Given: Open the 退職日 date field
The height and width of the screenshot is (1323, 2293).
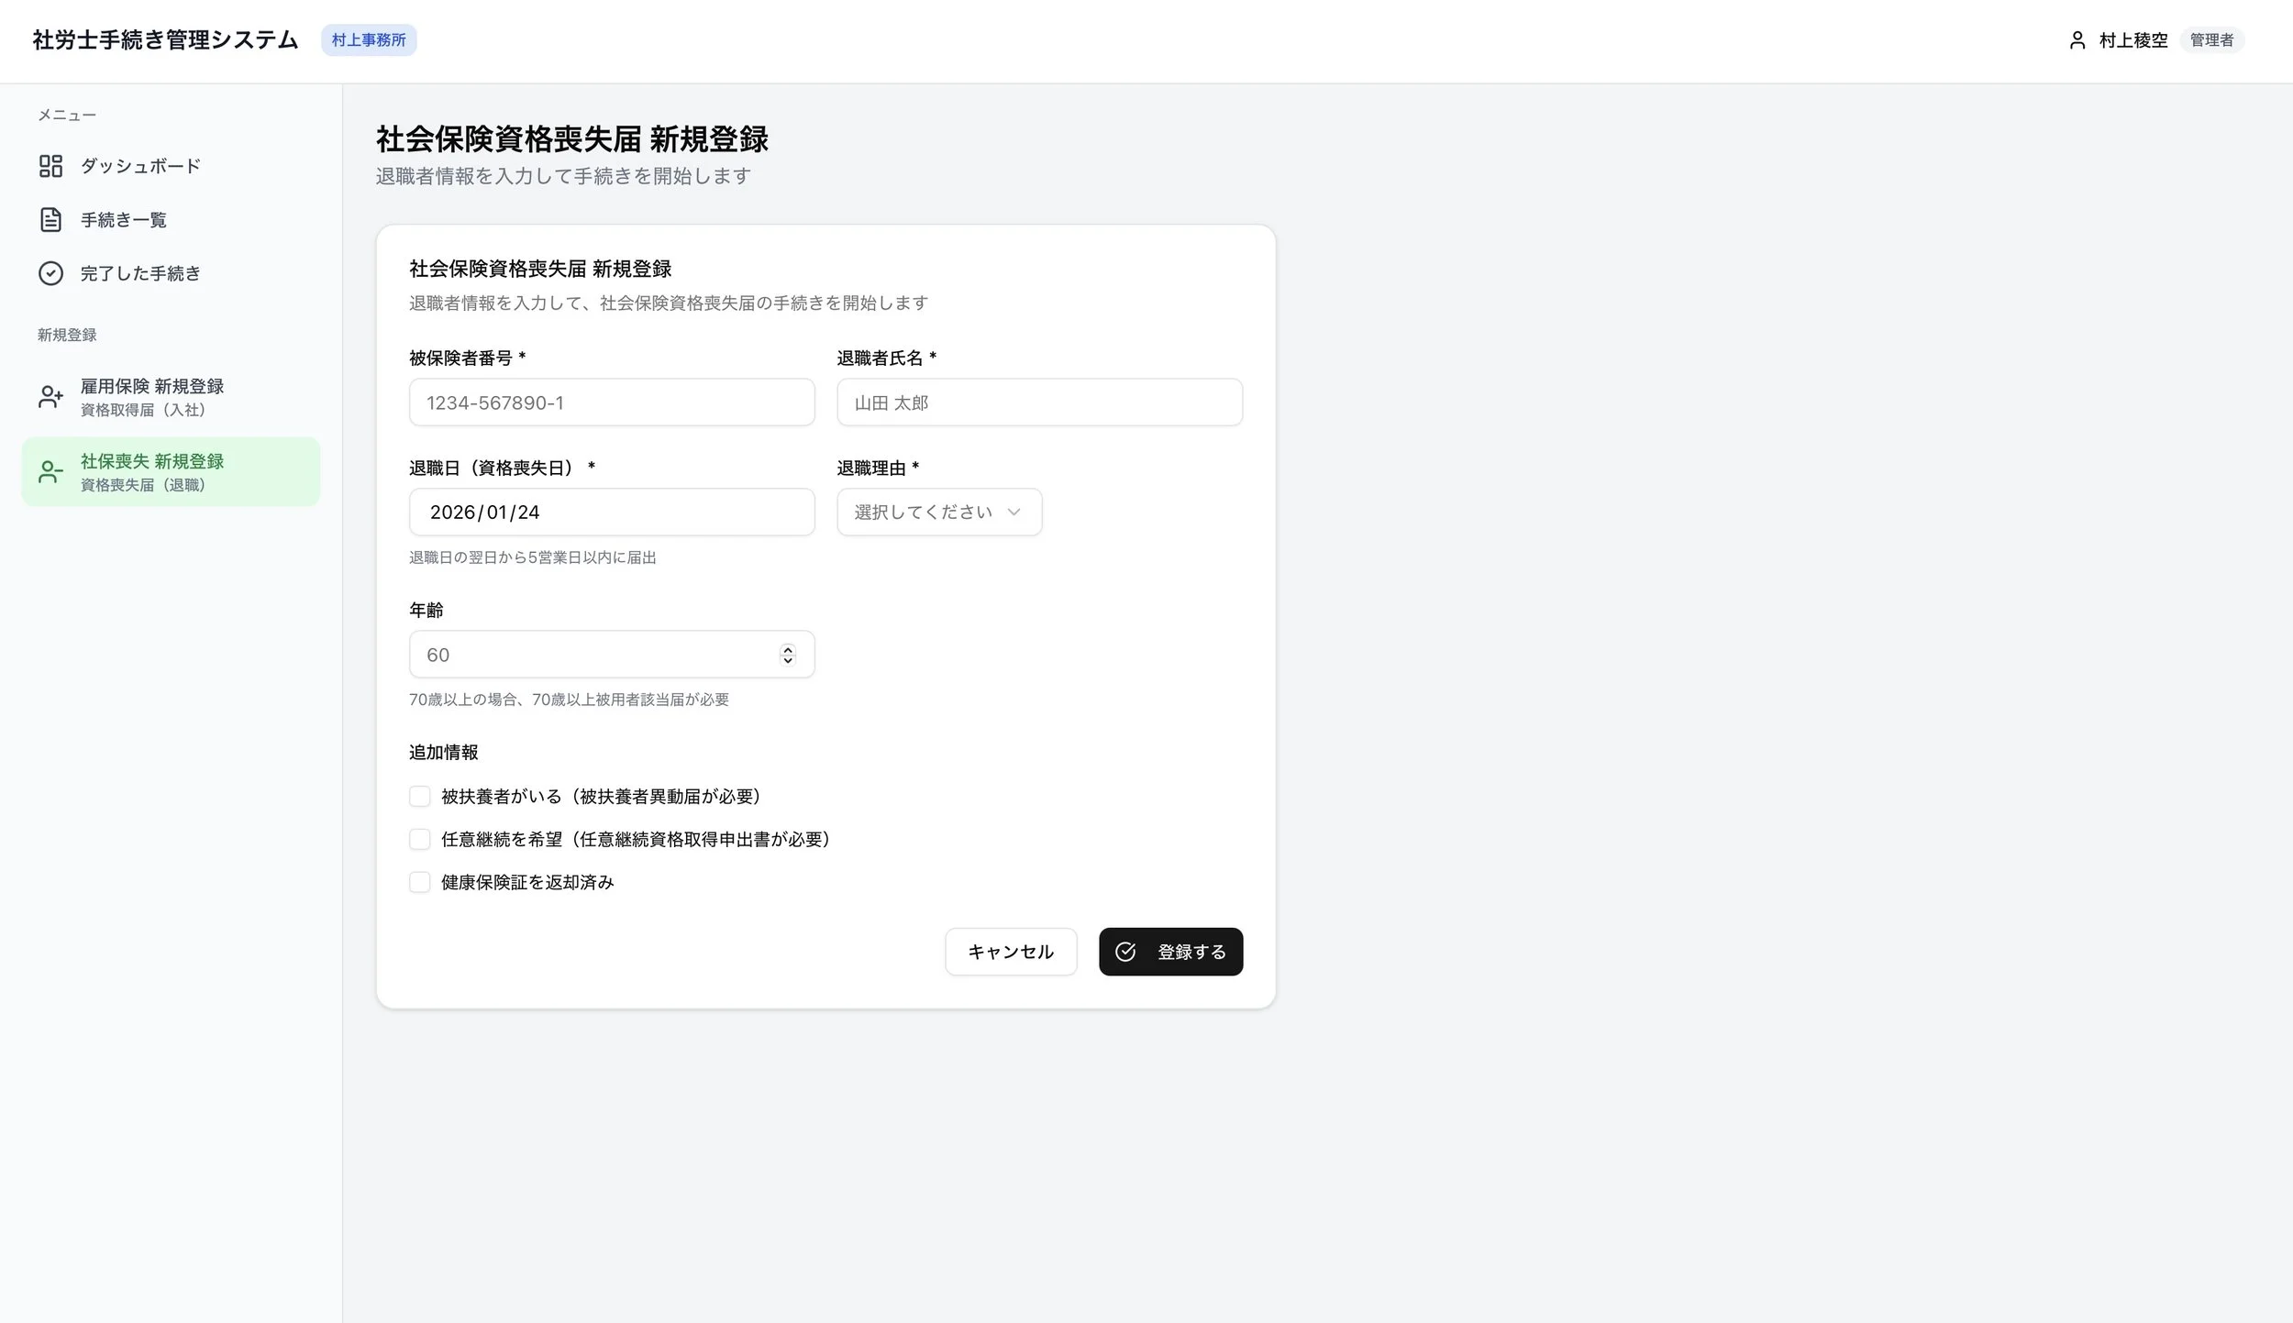Looking at the screenshot, I should tap(611, 512).
